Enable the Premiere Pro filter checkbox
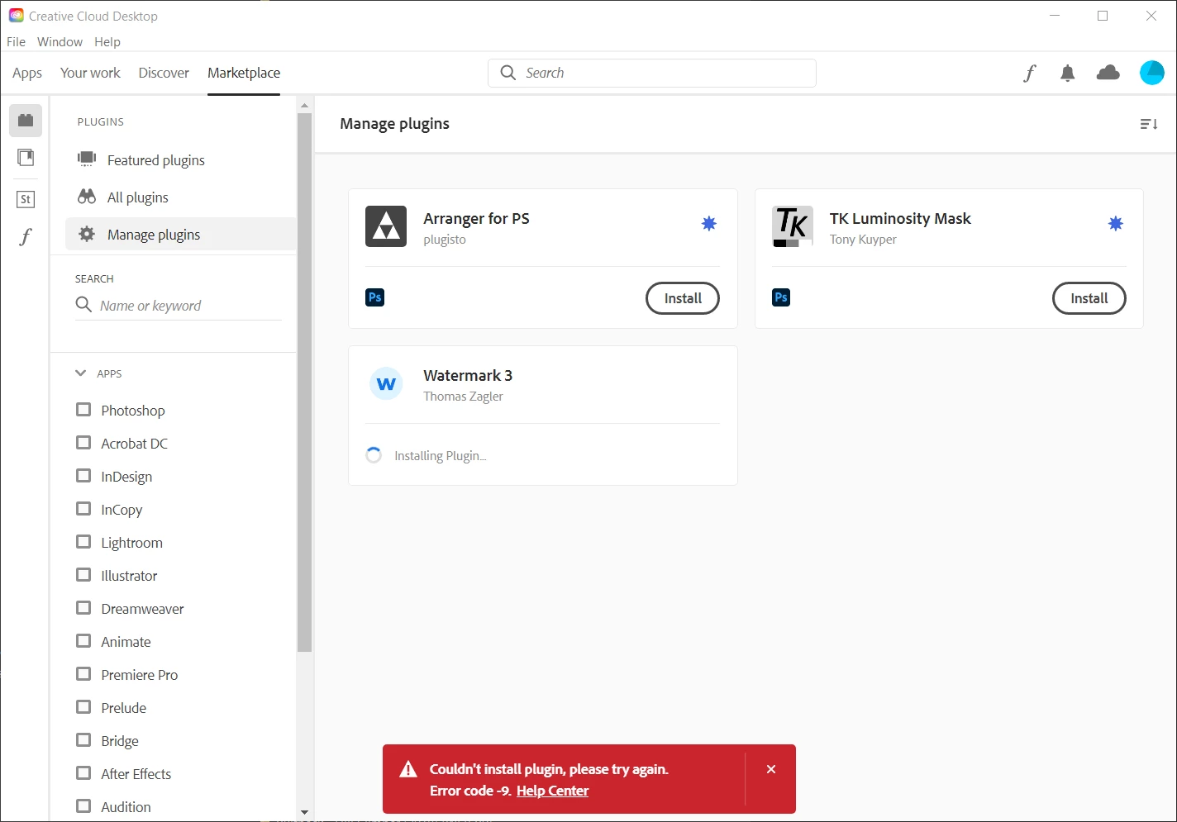 tap(83, 674)
